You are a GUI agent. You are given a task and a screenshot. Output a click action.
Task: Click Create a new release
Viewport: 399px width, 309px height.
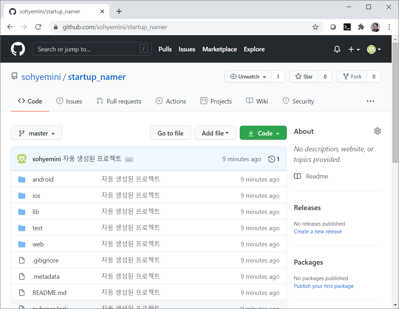pos(317,232)
